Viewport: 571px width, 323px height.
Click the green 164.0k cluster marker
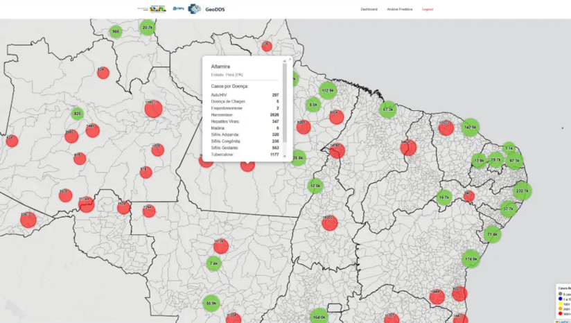tap(319, 317)
